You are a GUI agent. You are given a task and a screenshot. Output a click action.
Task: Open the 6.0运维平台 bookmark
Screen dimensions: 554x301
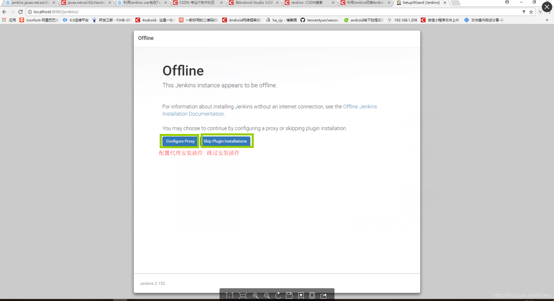point(76,20)
